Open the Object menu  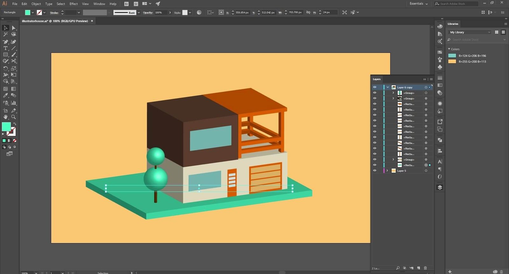pos(36,4)
